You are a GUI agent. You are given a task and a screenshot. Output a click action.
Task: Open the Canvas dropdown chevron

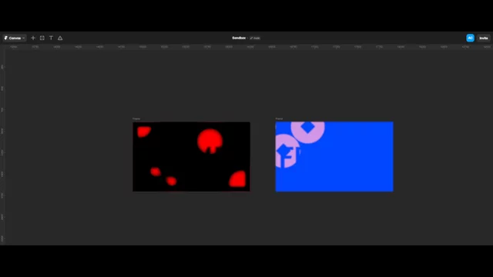click(24, 38)
